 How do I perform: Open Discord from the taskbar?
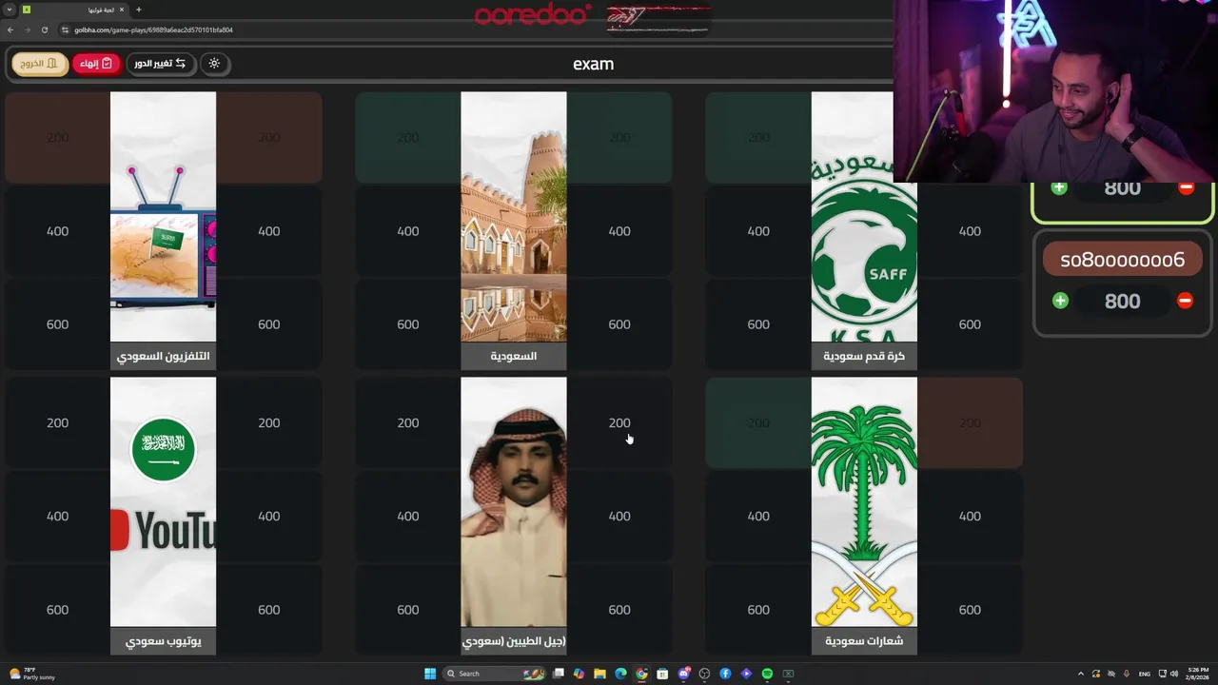coord(683,674)
